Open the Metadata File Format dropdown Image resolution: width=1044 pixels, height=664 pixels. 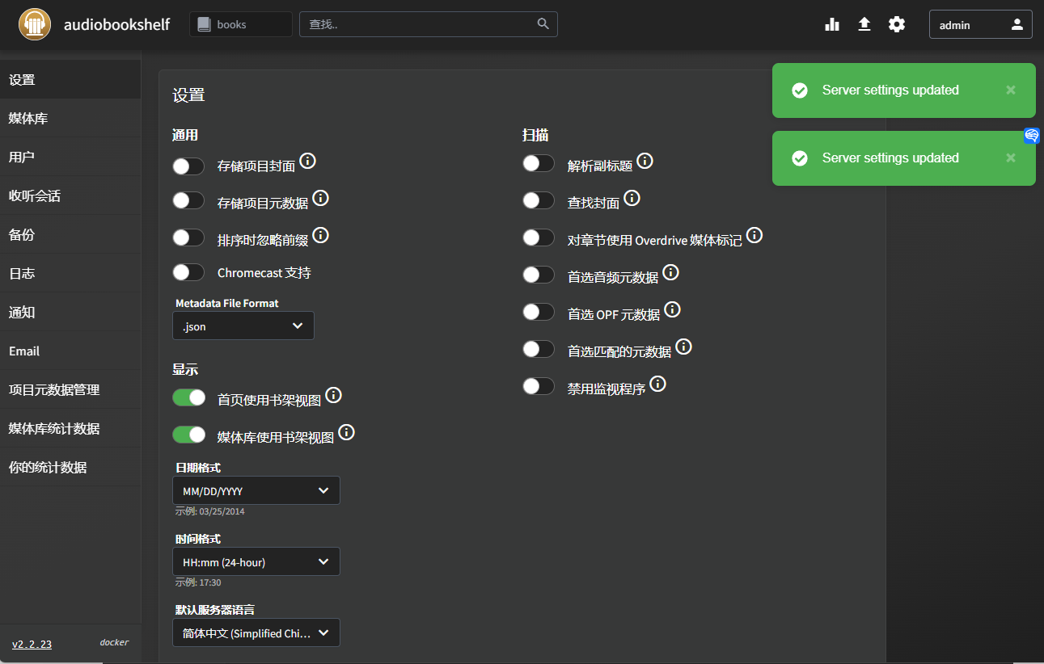point(243,326)
